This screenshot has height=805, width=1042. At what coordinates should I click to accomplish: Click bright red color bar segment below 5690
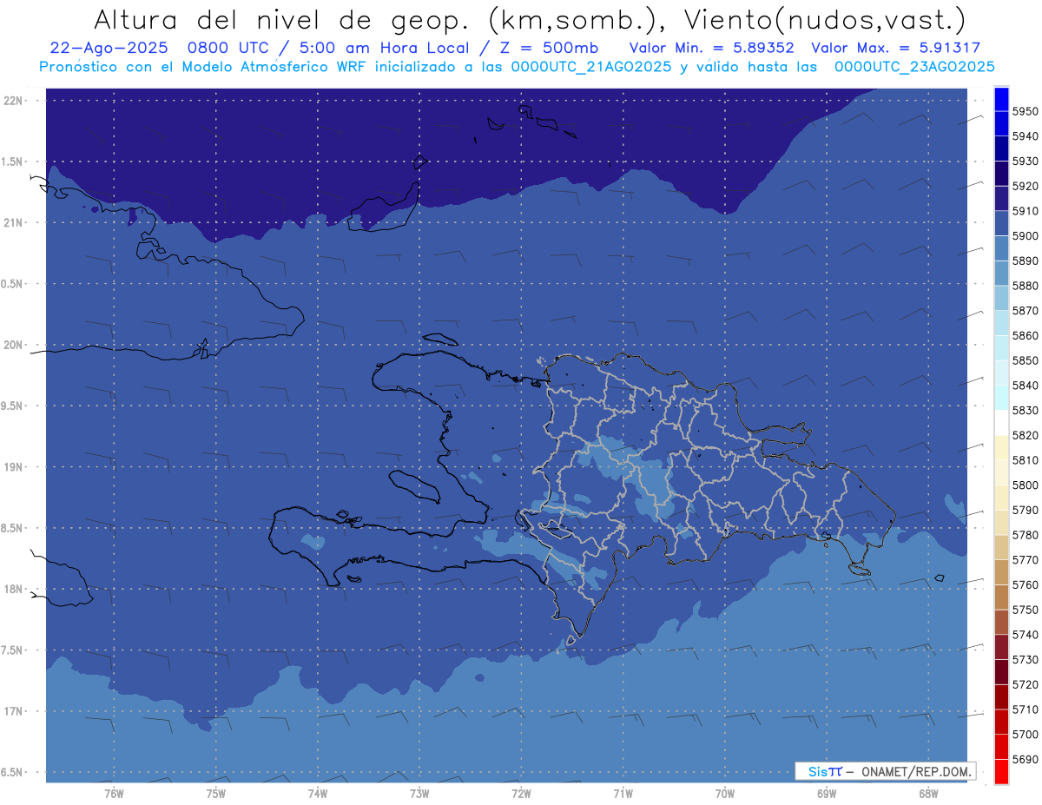[x=1001, y=771]
